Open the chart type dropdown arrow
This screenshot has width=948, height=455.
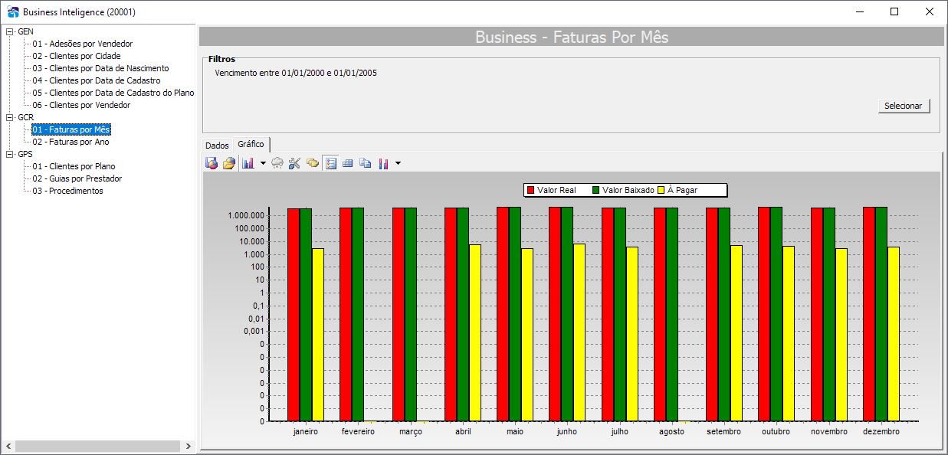click(x=263, y=163)
